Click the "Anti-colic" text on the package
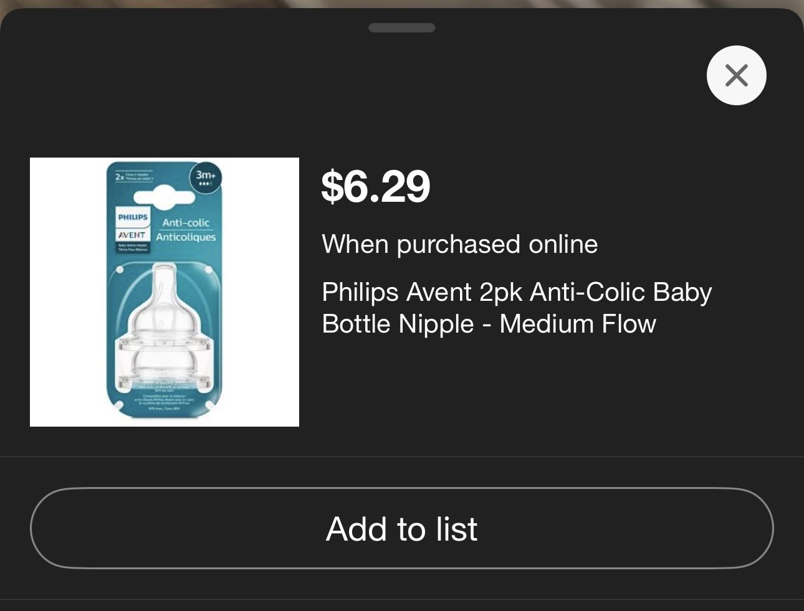This screenshot has width=804, height=611. tap(186, 222)
